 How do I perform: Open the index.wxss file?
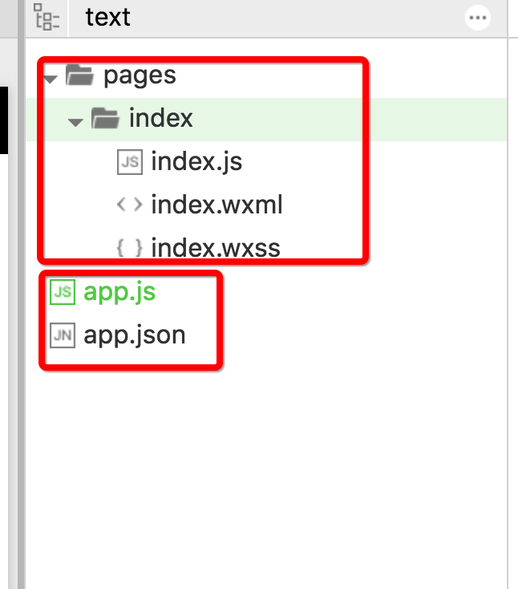(216, 248)
